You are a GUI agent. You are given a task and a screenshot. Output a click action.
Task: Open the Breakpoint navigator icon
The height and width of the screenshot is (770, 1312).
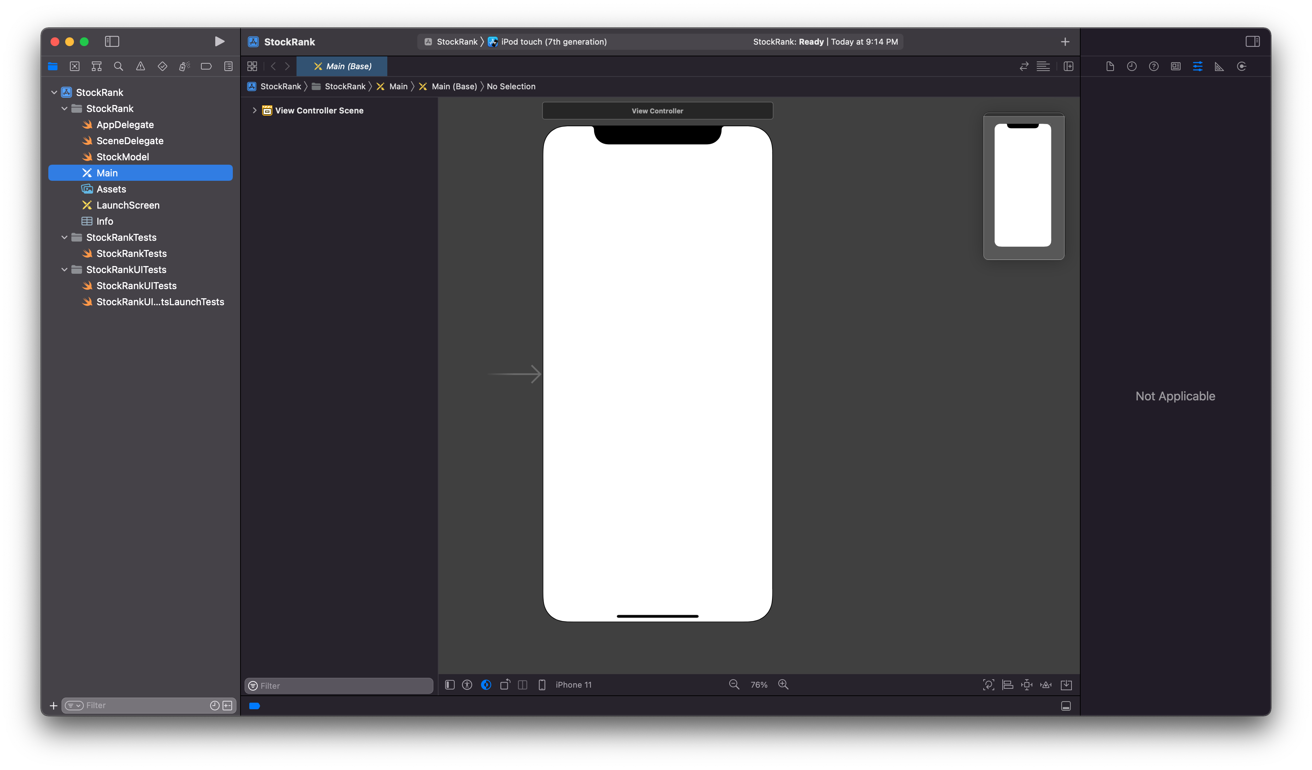tap(206, 66)
